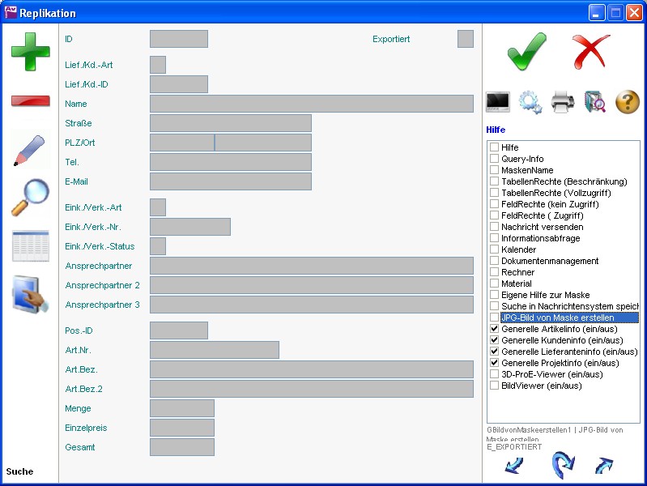Open the gears settings icon

pyautogui.click(x=530, y=102)
